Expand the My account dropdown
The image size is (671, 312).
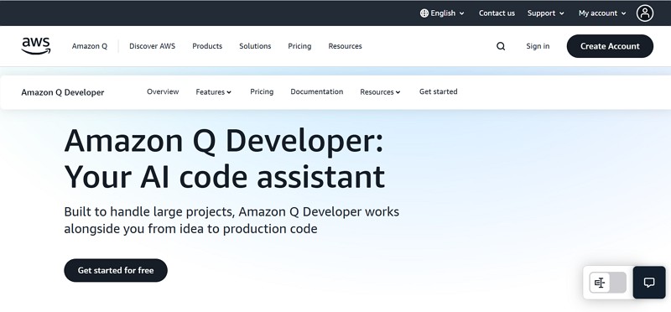[602, 13]
